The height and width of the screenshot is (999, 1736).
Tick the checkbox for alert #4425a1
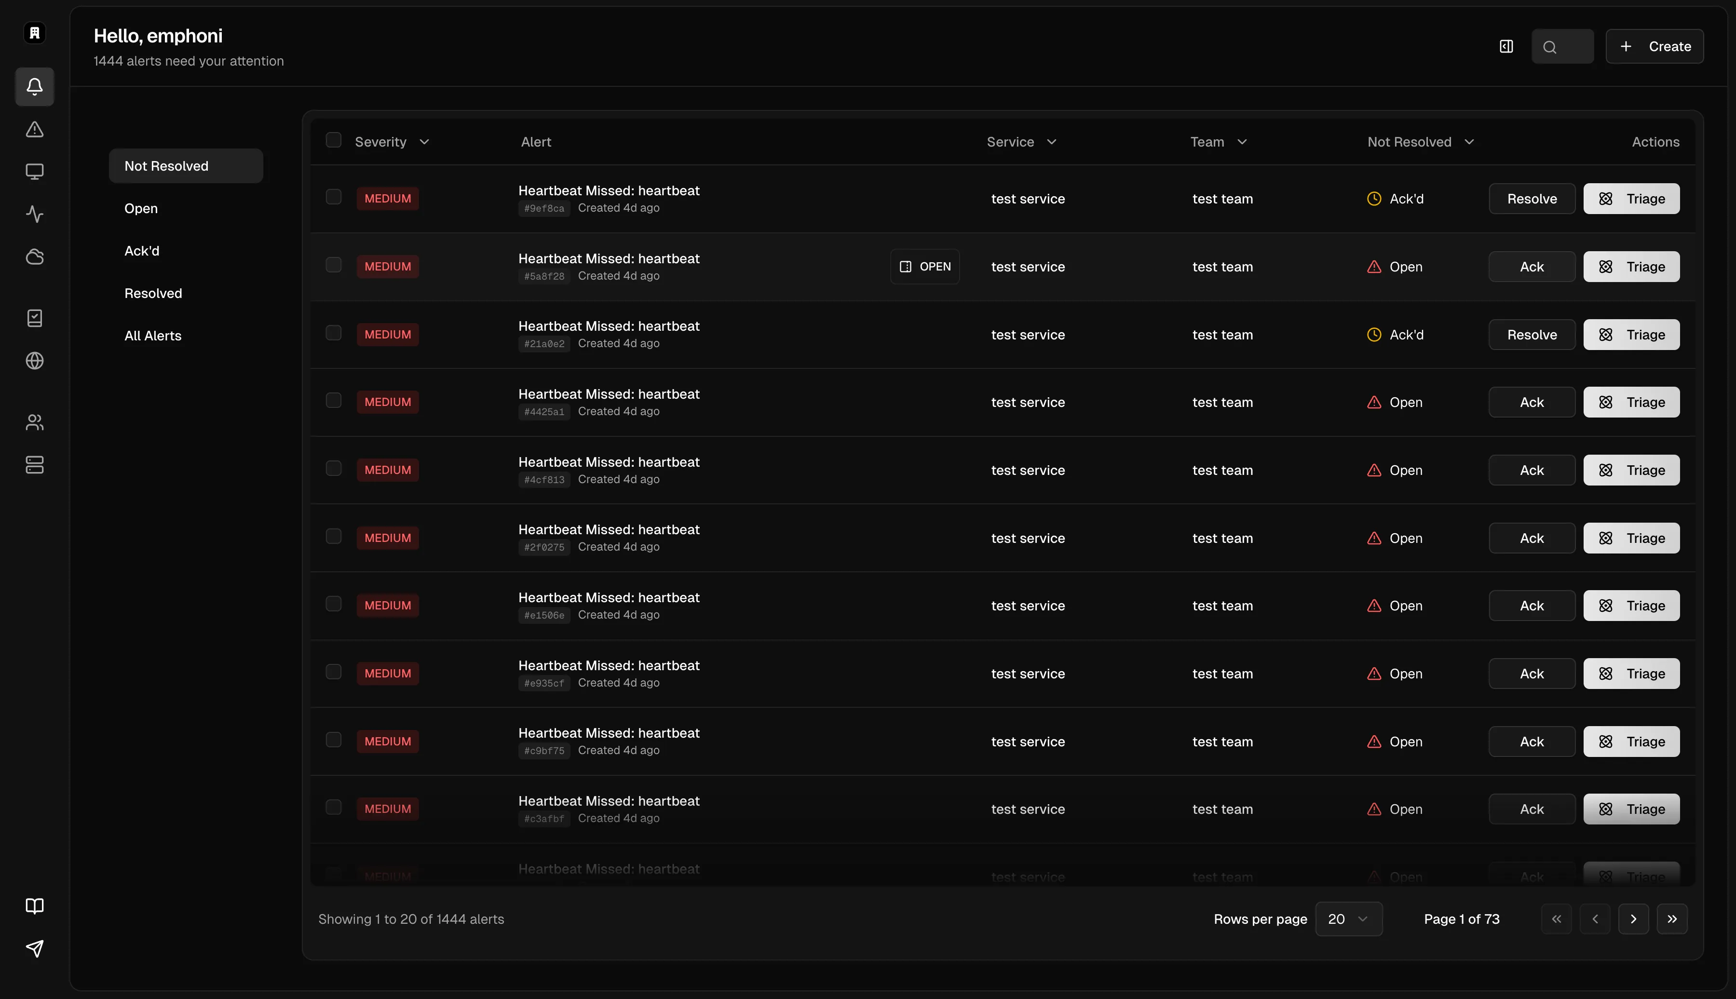pyautogui.click(x=334, y=401)
